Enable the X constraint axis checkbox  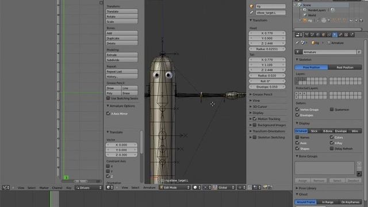(108, 166)
